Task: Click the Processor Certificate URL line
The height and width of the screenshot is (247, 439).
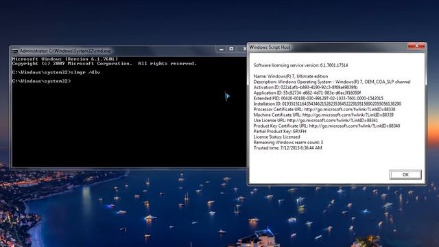Action: click(324, 109)
